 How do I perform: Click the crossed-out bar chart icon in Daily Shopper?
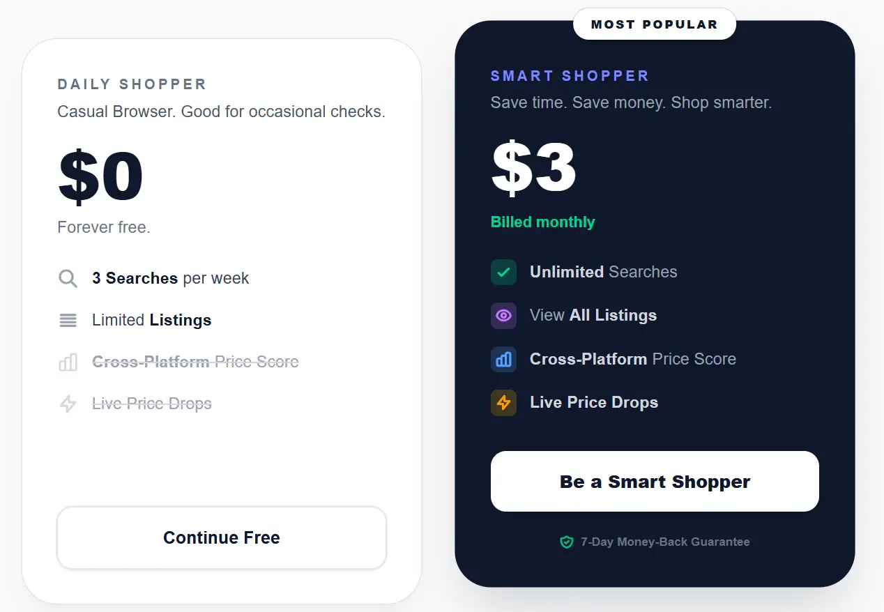click(x=68, y=362)
